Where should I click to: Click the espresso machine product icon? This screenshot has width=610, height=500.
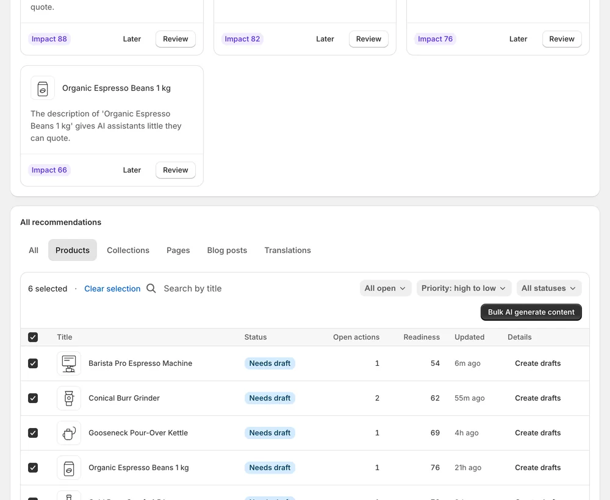[x=69, y=363]
